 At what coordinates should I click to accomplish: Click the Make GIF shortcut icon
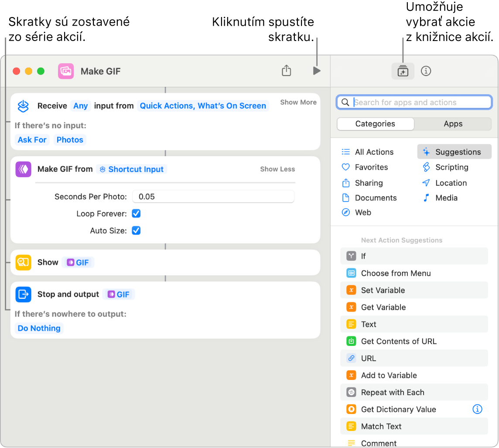point(66,71)
